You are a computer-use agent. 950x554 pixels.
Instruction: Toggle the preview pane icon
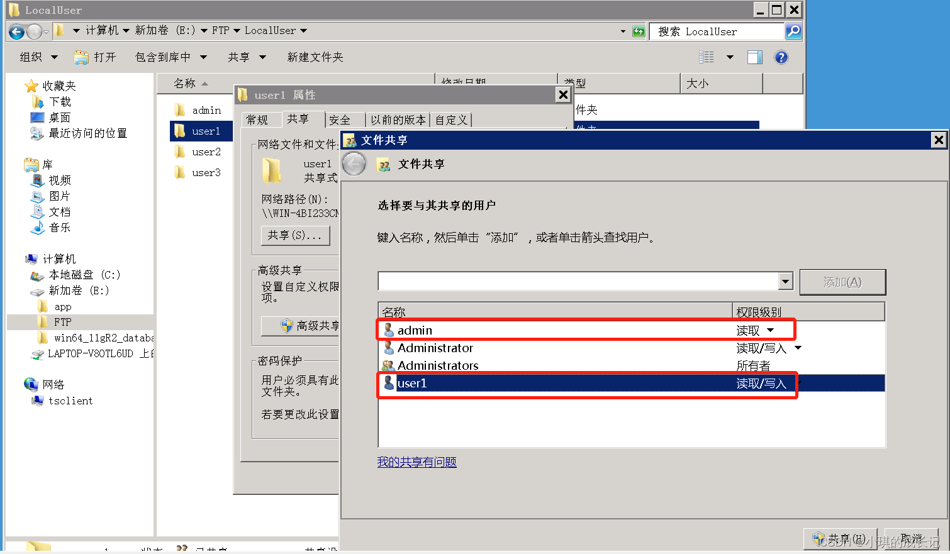click(x=755, y=57)
